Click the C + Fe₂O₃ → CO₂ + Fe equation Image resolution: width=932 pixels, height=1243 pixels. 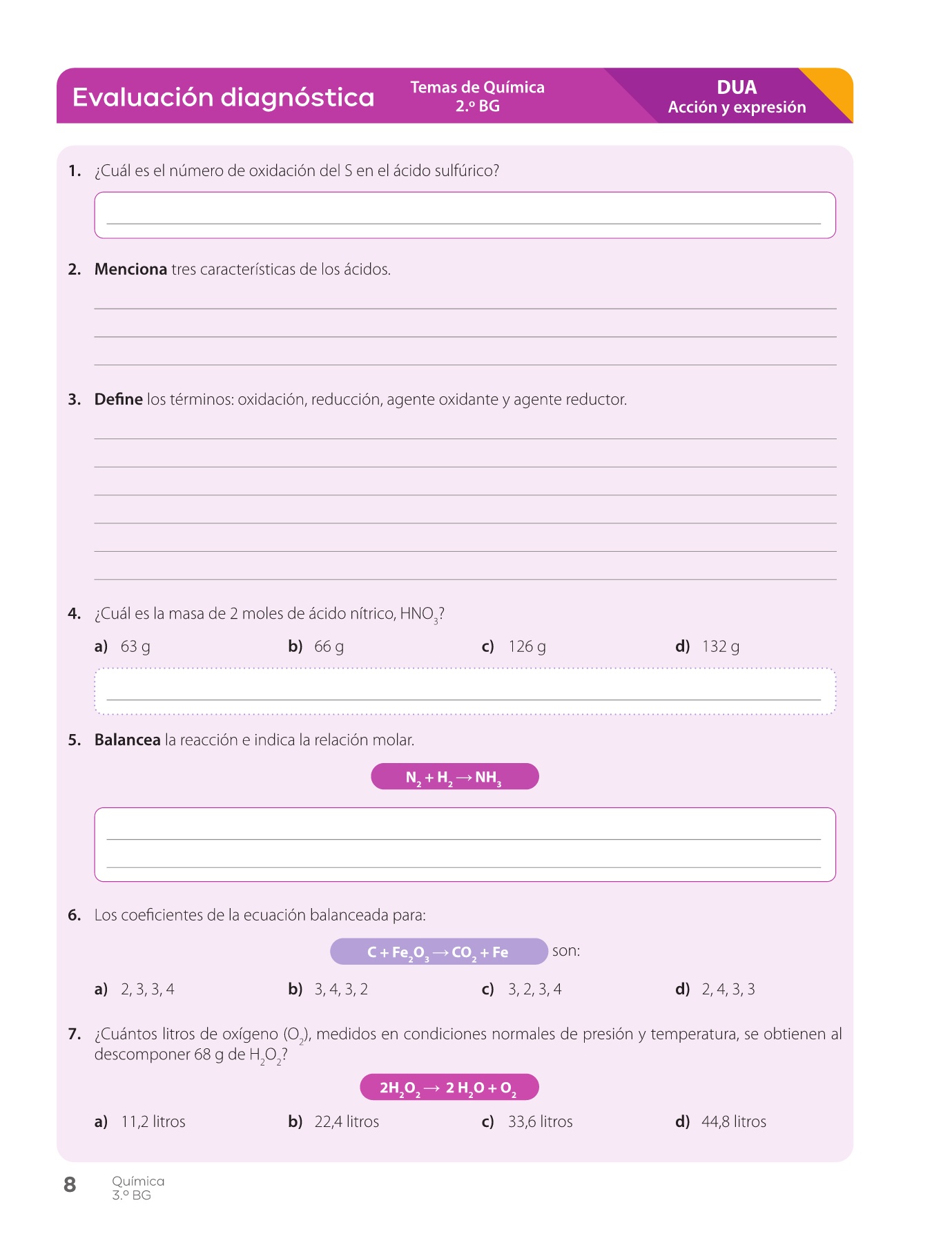coord(438,952)
